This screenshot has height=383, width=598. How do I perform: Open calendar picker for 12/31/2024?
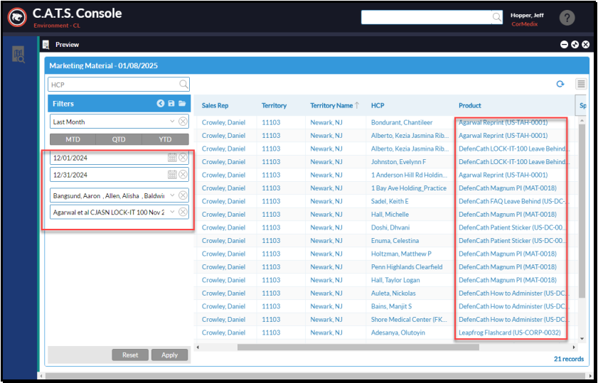point(172,175)
